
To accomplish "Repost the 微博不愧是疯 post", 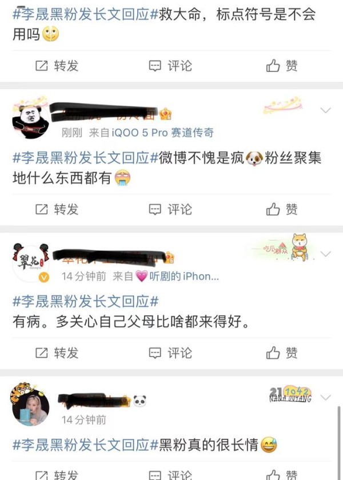I will coord(57,209).
